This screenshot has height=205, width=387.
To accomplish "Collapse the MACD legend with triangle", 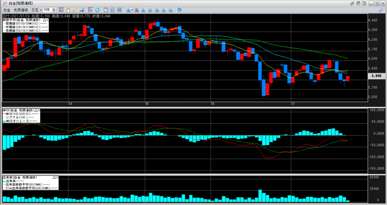I will click(36, 110).
